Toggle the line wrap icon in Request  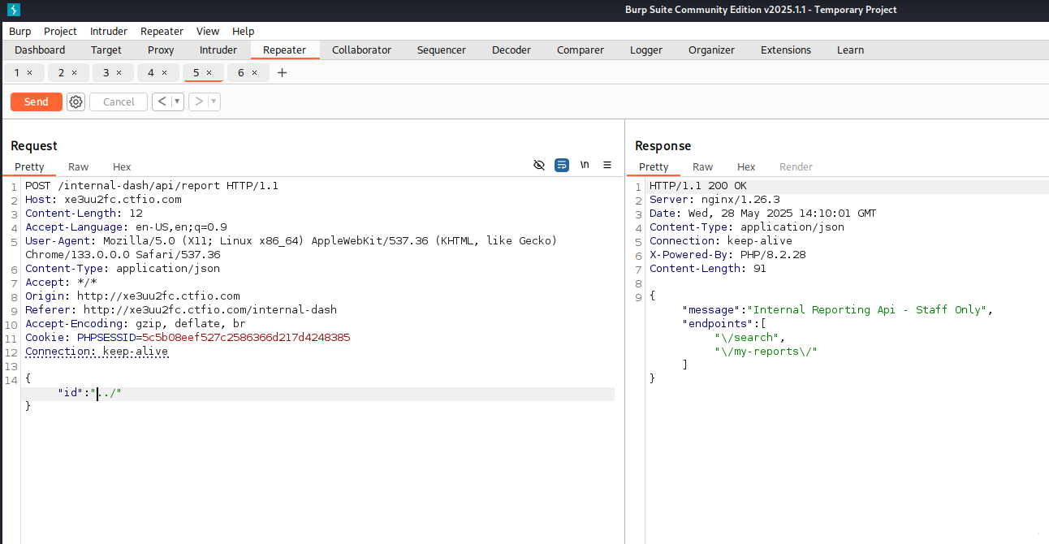(561, 165)
